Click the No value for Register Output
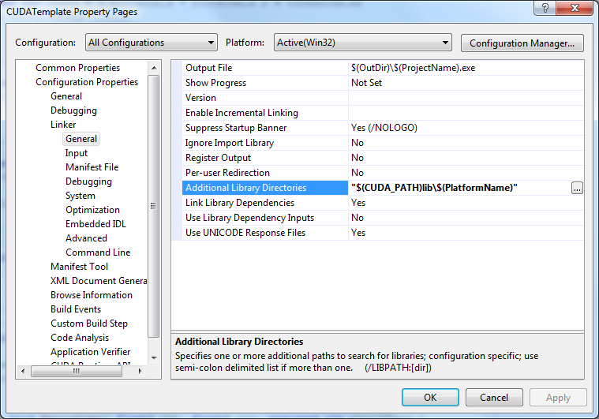599x419 pixels. point(358,158)
